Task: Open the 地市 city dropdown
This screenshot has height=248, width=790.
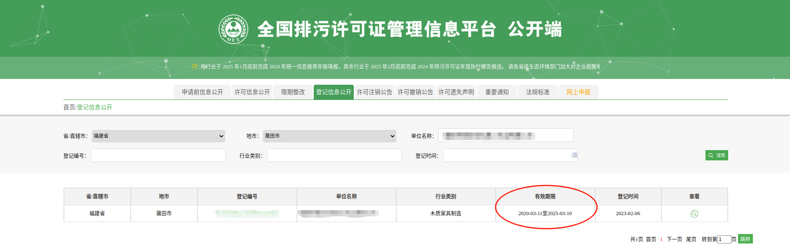Action: [329, 136]
